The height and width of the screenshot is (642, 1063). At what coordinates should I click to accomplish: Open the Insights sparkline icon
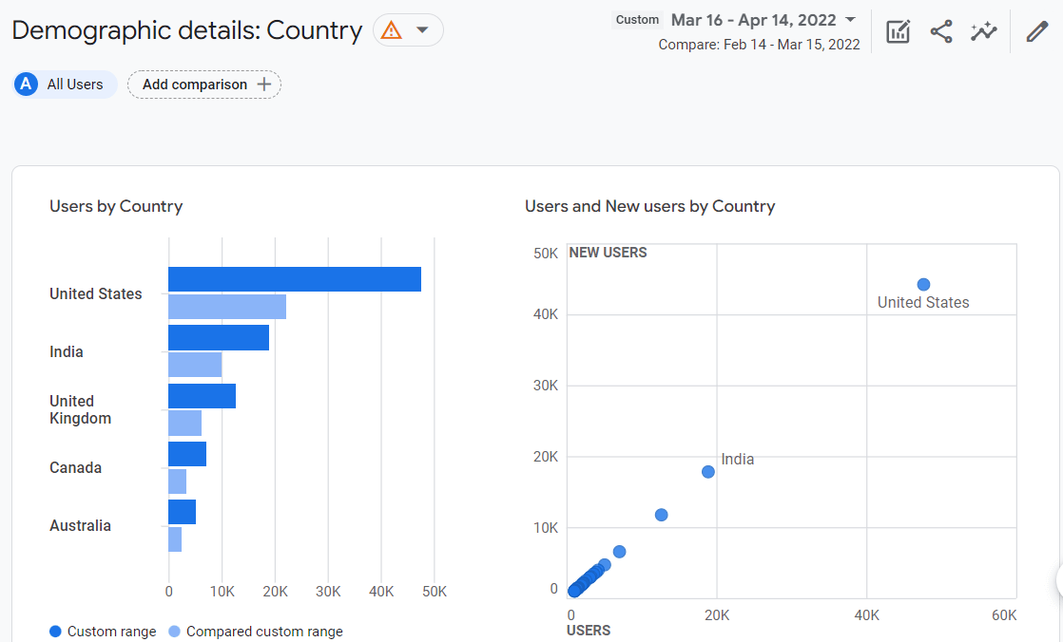coord(984,31)
